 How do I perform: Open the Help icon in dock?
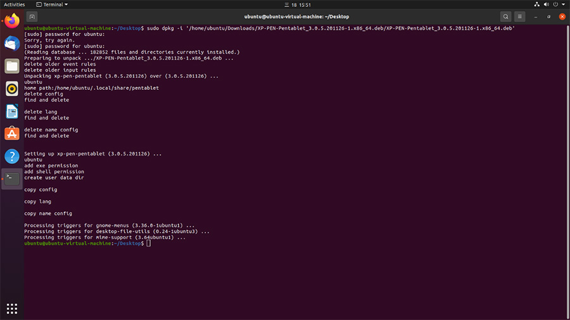coord(11,156)
